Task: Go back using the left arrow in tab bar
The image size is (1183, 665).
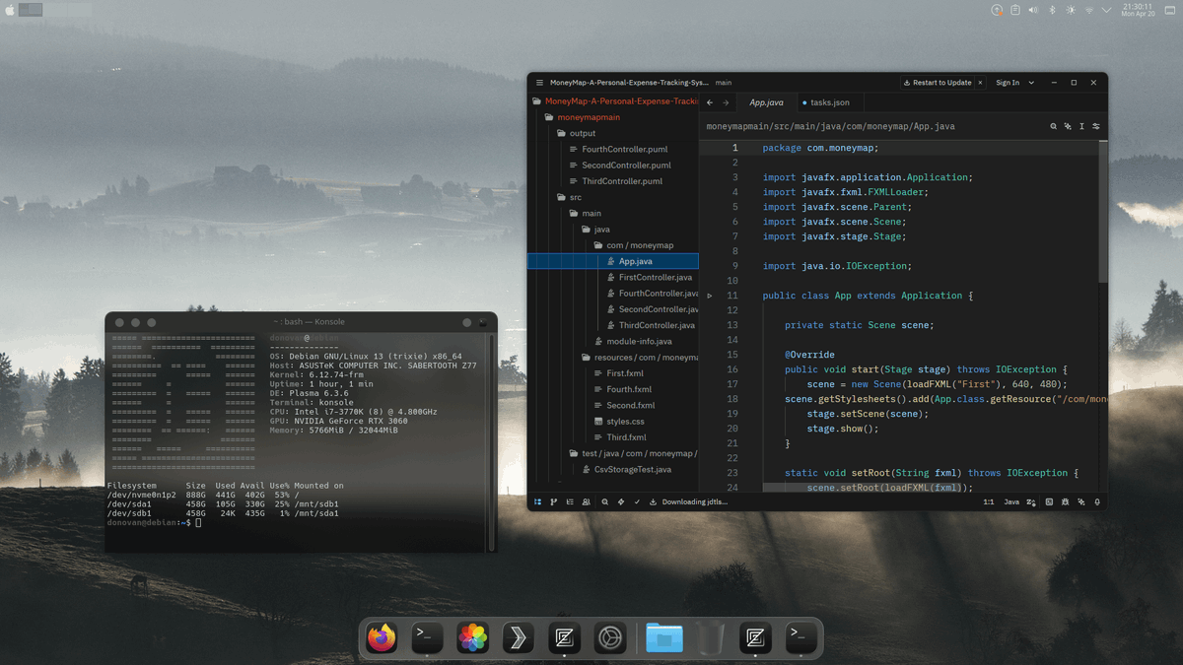Action: [710, 102]
